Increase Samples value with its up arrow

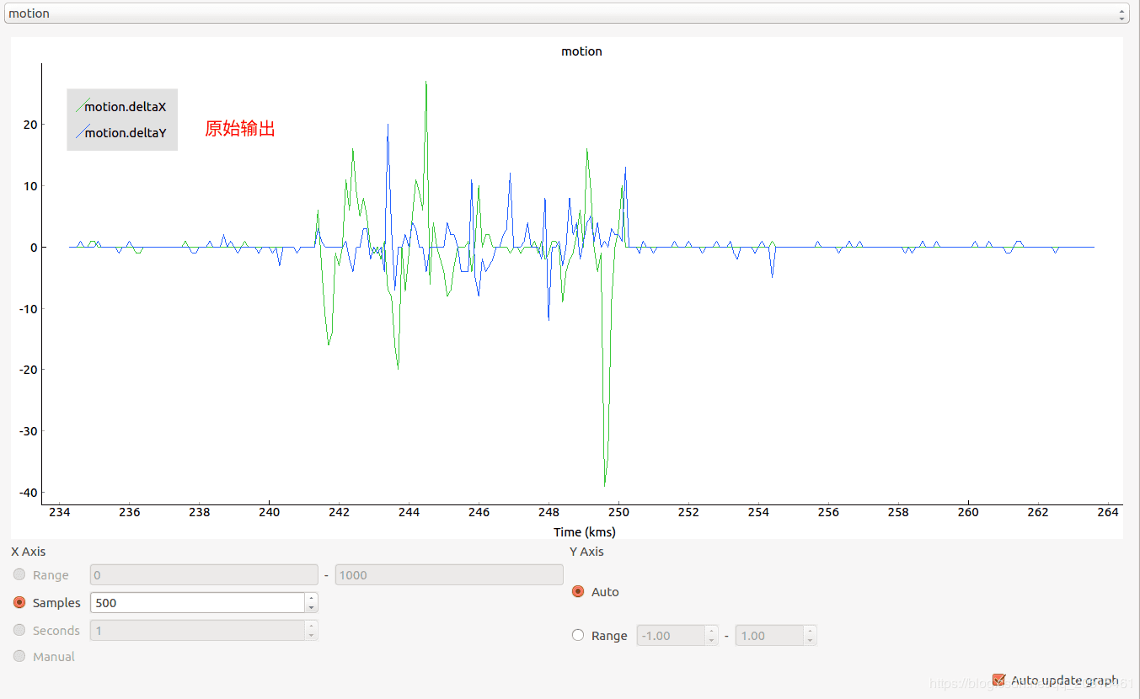(x=312, y=598)
